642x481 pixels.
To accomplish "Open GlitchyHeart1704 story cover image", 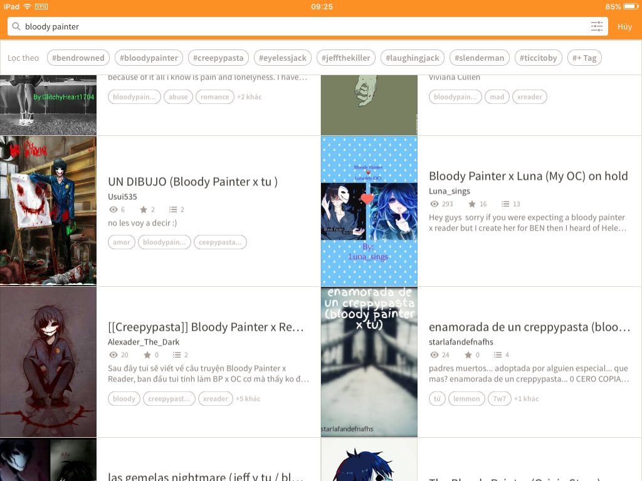I will pyautogui.click(x=48, y=105).
